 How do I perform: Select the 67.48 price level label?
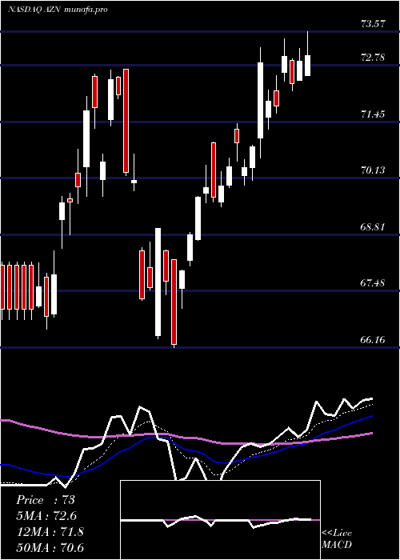(373, 283)
